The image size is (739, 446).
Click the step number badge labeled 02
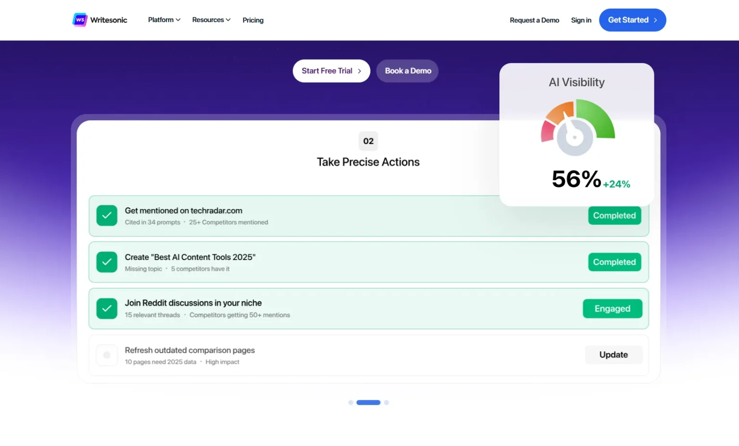[x=368, y=141]
